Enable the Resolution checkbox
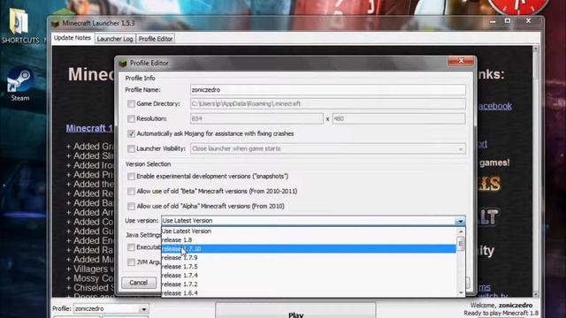This screenshot has height=318, width=566. pyautogui.click(x=131, y=118)
